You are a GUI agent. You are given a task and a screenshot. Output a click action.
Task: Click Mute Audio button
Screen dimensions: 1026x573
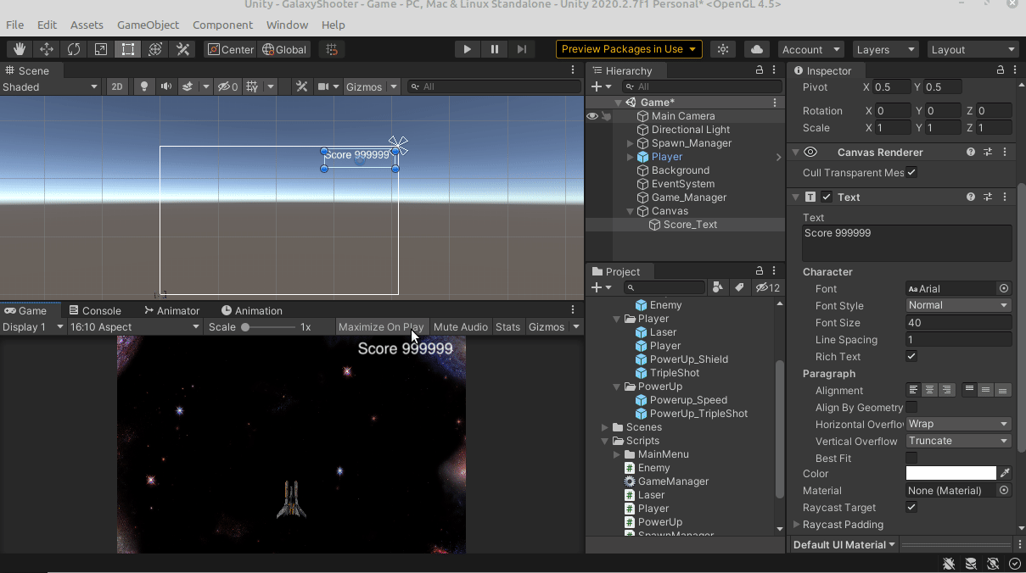[x=461, y=327]
